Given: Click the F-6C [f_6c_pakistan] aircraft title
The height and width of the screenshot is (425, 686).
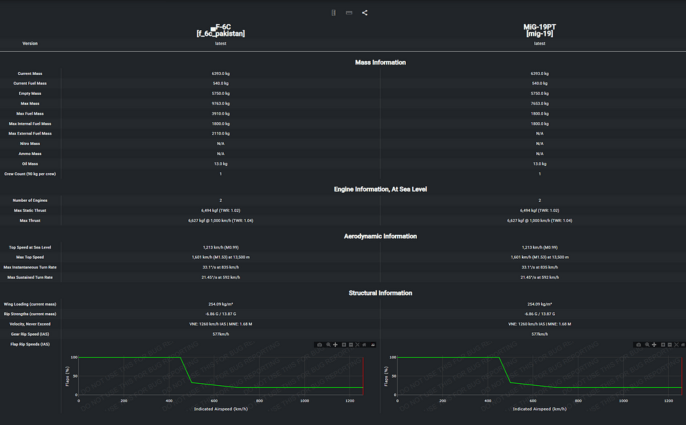Looking at the screenshot, I should pyautogui.click(x=220, y=30).
